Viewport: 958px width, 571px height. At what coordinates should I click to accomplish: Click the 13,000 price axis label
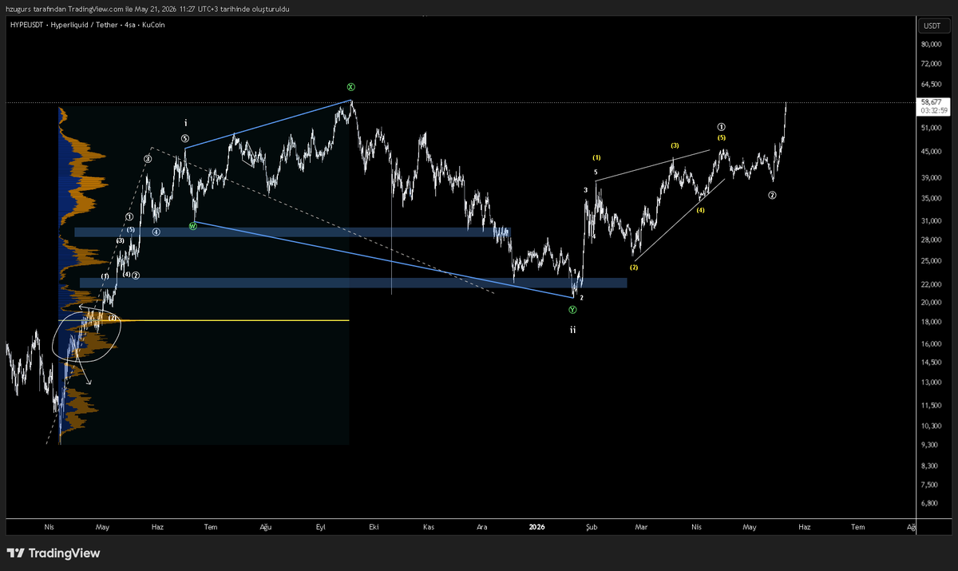click(931, 383)
